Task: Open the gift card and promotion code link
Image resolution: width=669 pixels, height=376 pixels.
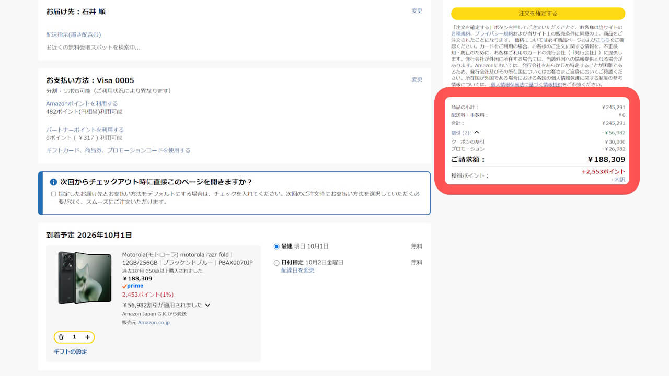Action: (x=118, y=150)
